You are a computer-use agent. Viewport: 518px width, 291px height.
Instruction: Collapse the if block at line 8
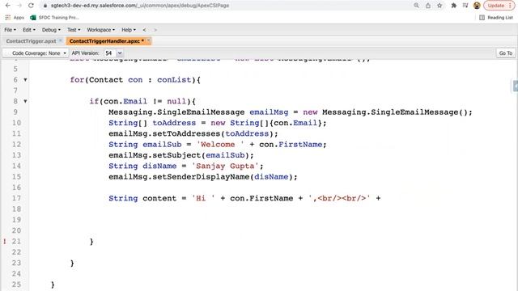coord(25,101)
